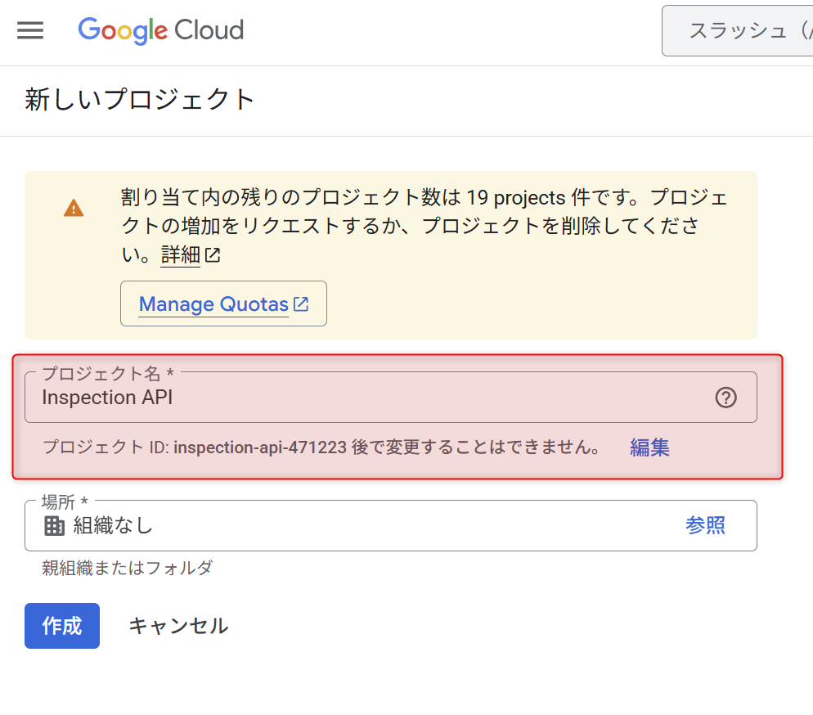The height and width of the screenshot is (715, 813).
Task: Click the 新しいプロジェクト page title
Action: (139, 98)
